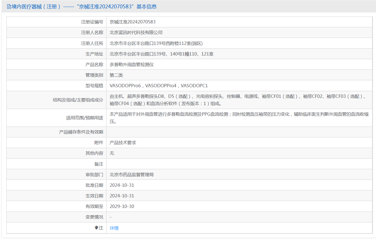Select the 变更情况 label
This screenshot has height=240, width=376.
point(94,217)
